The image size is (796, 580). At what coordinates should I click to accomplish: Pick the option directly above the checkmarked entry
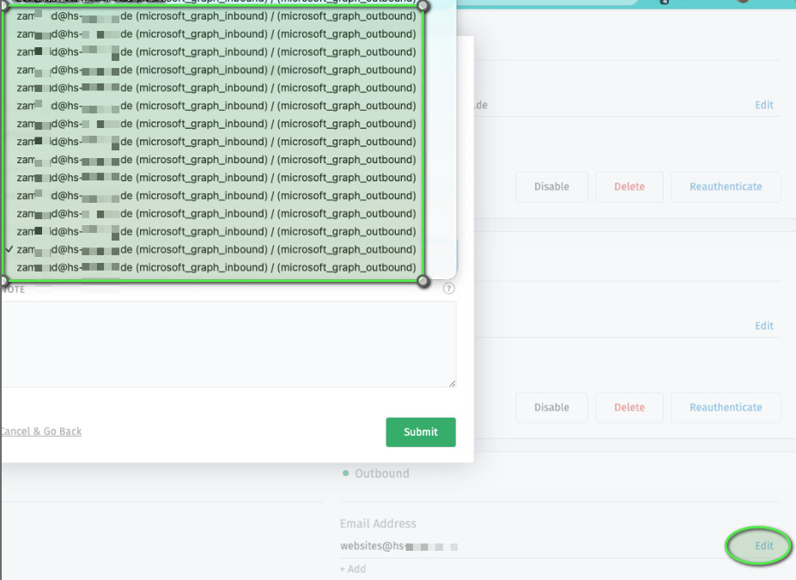215,231
